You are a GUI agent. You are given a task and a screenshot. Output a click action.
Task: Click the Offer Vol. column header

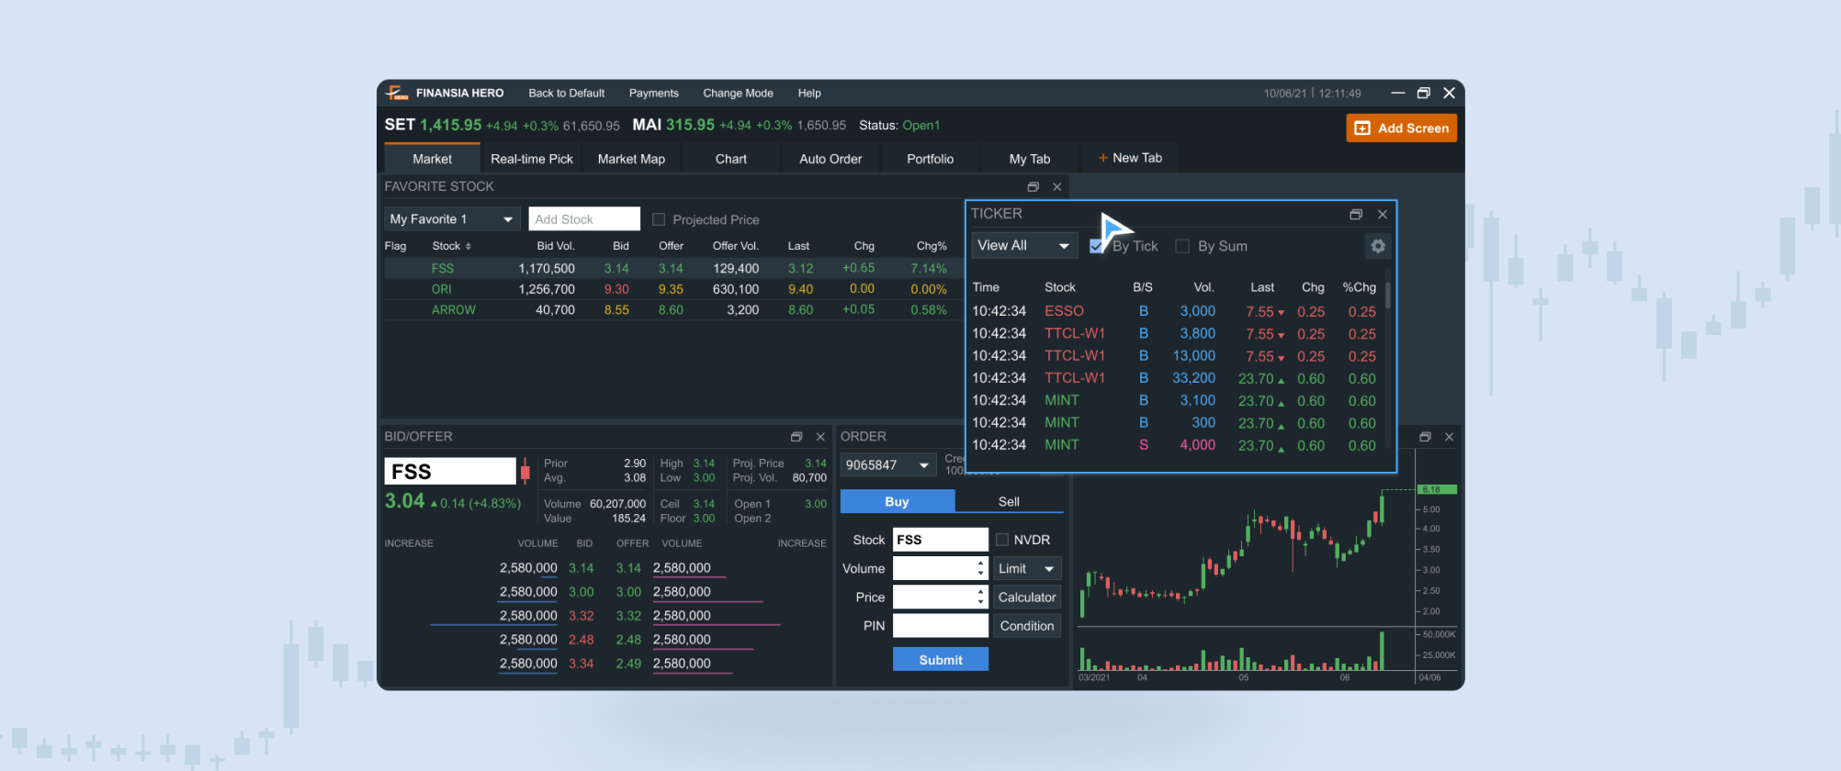(x=735, y=246)
